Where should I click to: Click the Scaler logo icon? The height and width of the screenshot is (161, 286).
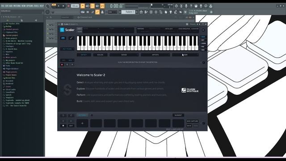pyautogui.click(x=62, y=30)
